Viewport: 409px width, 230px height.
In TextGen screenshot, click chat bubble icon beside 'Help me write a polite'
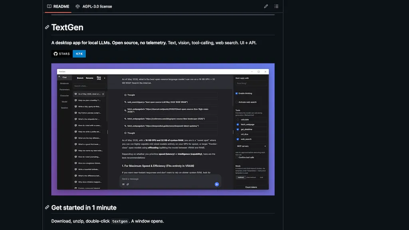click(75, 132)
